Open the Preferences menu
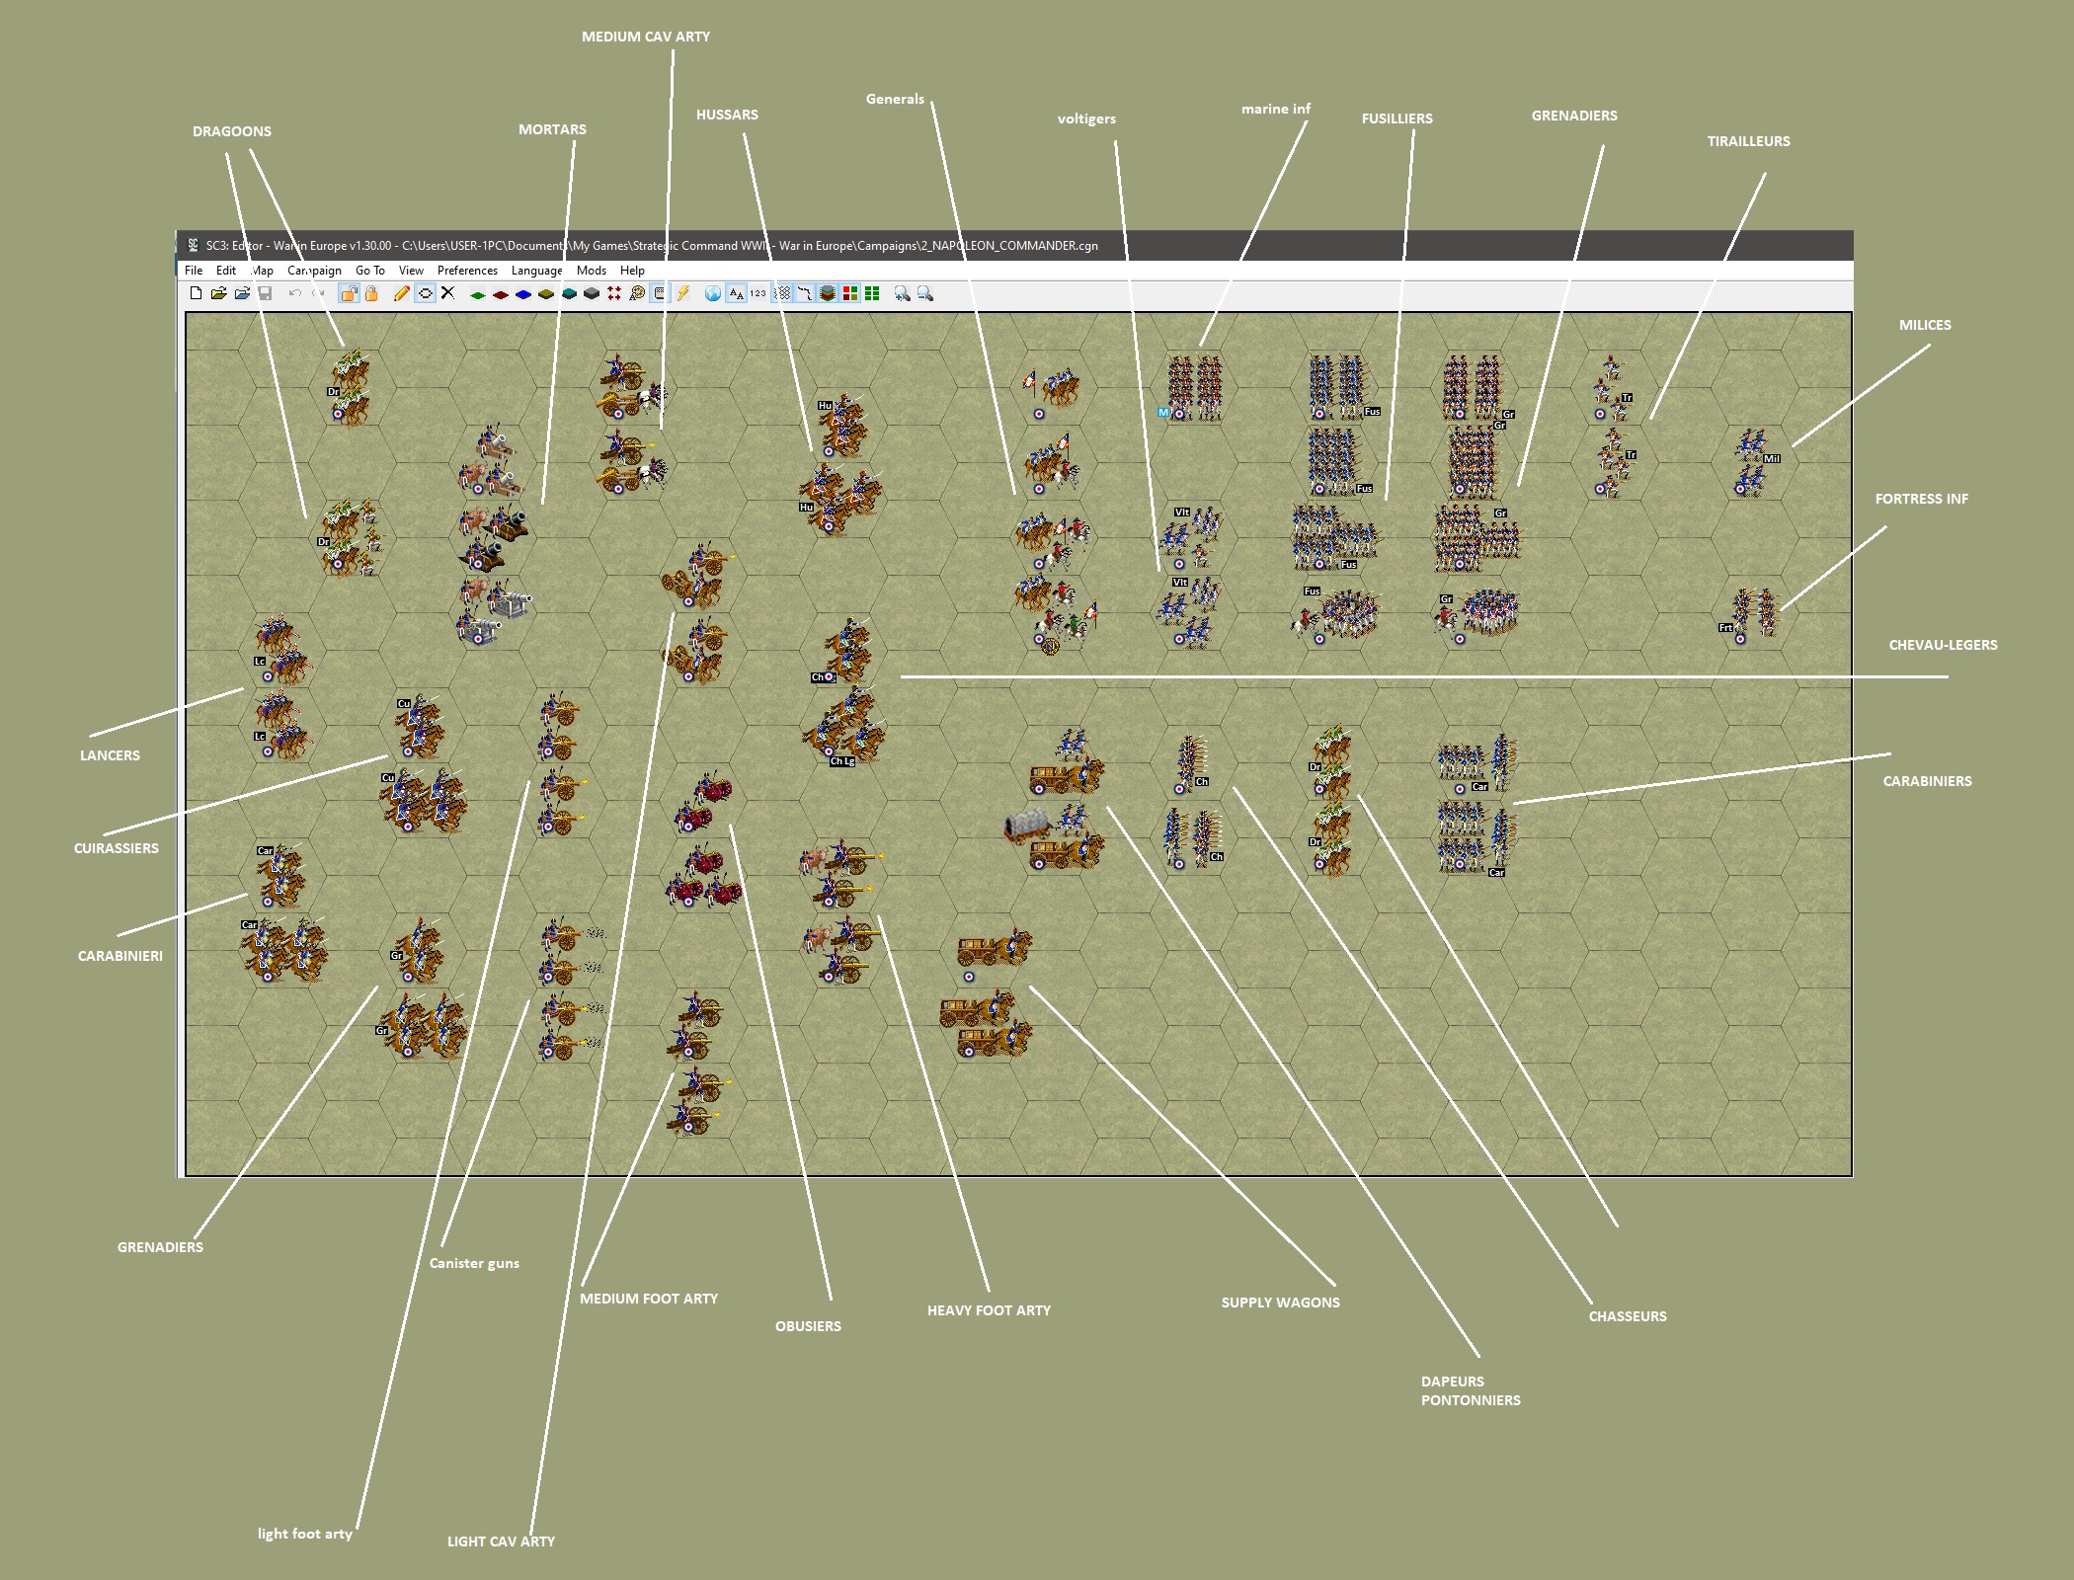Screen dimensions: 2074x1580 coord(467,271)
